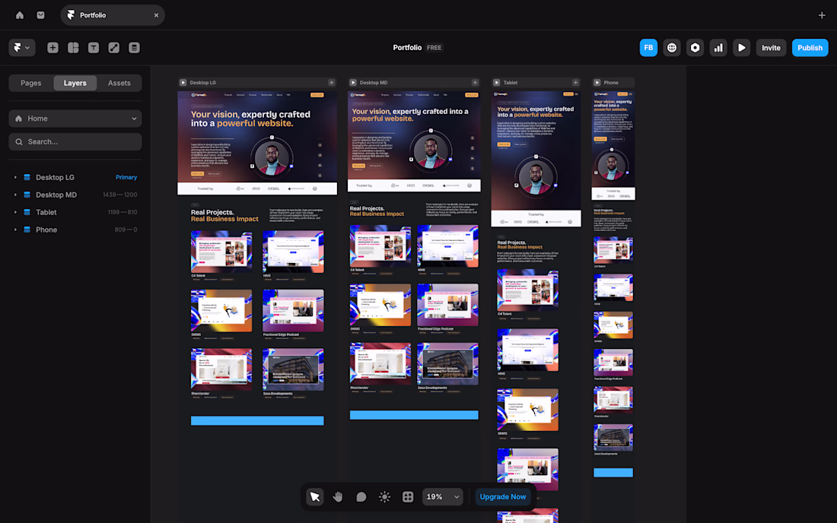Click the FREE plan badge
The width and height of the screenshot is (837, 523).
click(x=434, y=47)
